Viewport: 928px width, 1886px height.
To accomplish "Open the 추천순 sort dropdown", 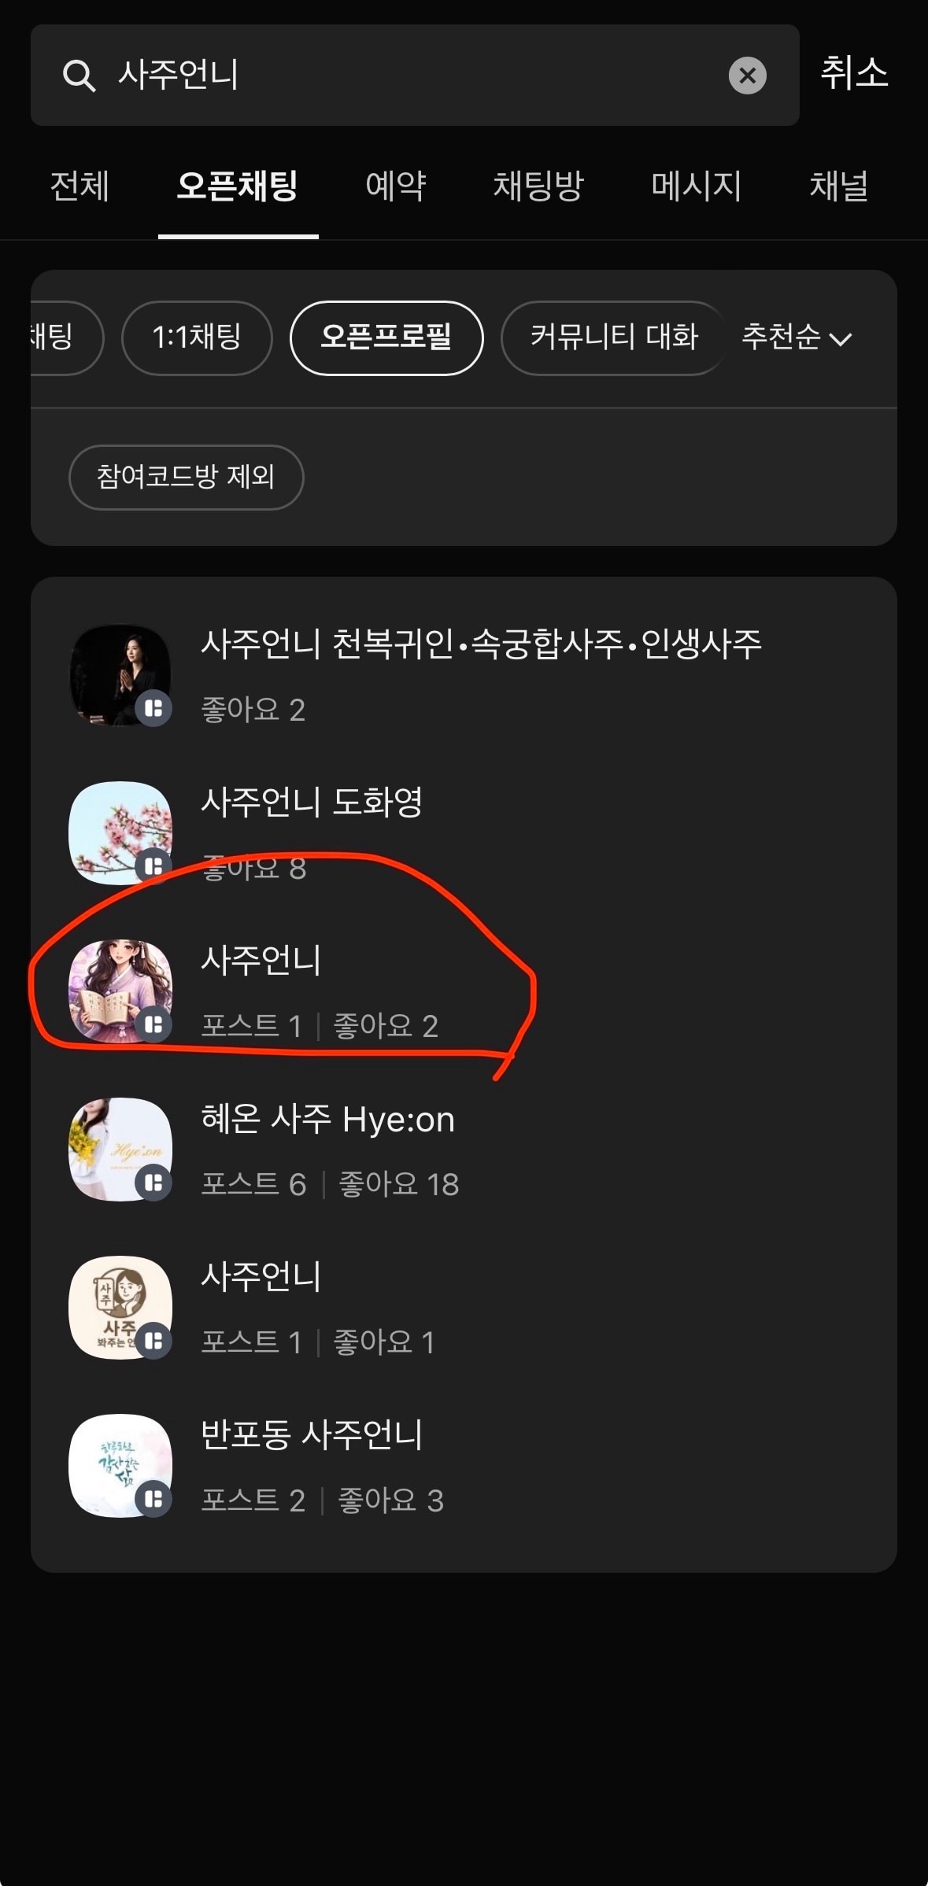I will pos(797,338).
